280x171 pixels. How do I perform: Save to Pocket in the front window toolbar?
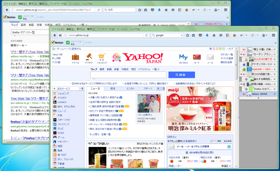click(x=200, y=35)
